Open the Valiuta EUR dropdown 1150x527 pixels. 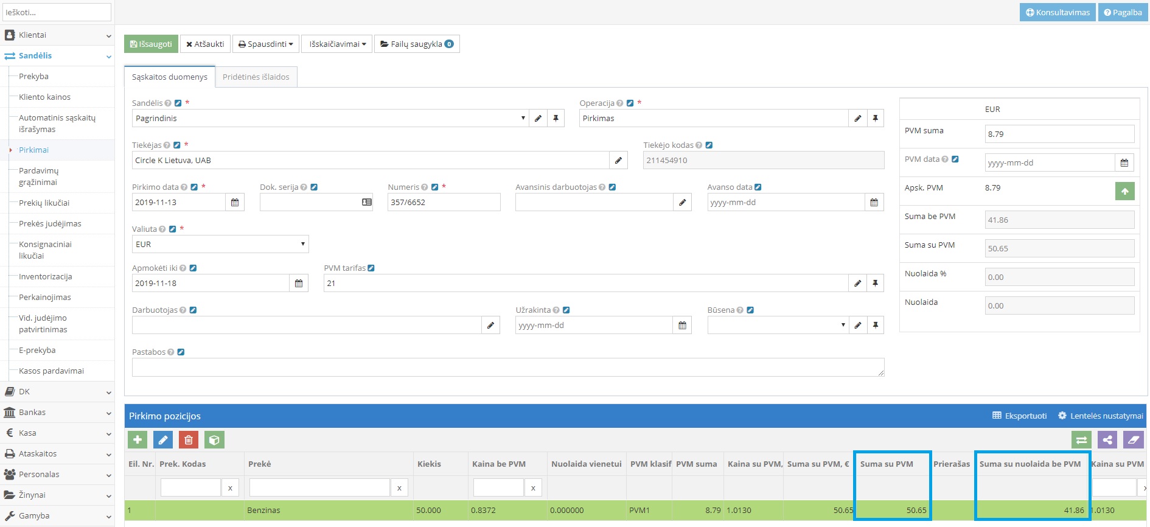(220, 245)
